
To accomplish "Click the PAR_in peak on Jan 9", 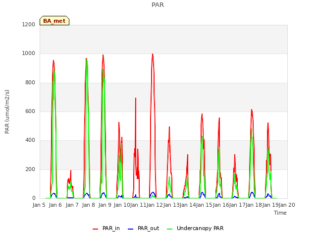I will (103, 55).
